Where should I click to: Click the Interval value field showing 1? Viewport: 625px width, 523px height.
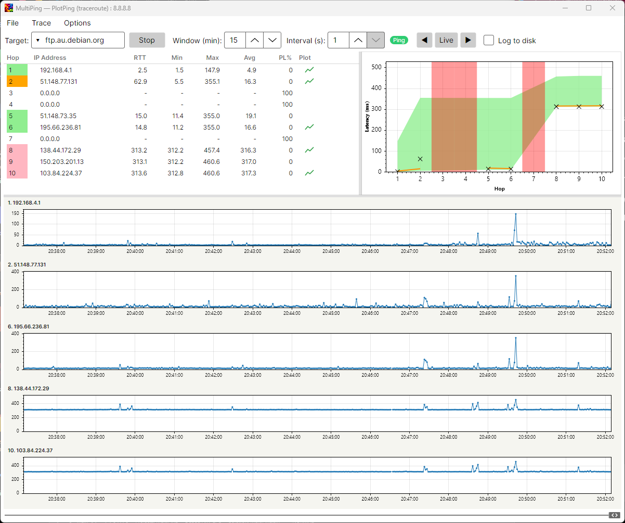(x=338, y=40)
